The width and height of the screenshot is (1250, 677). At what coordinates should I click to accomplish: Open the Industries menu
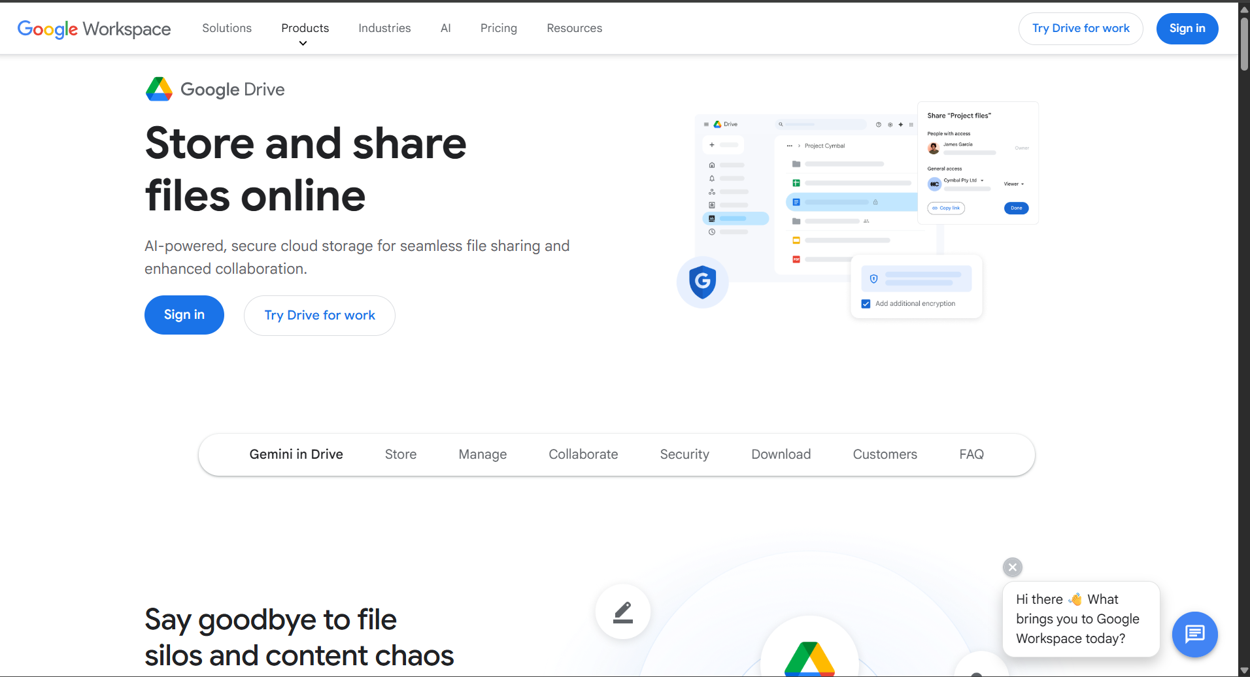point(384,28)
